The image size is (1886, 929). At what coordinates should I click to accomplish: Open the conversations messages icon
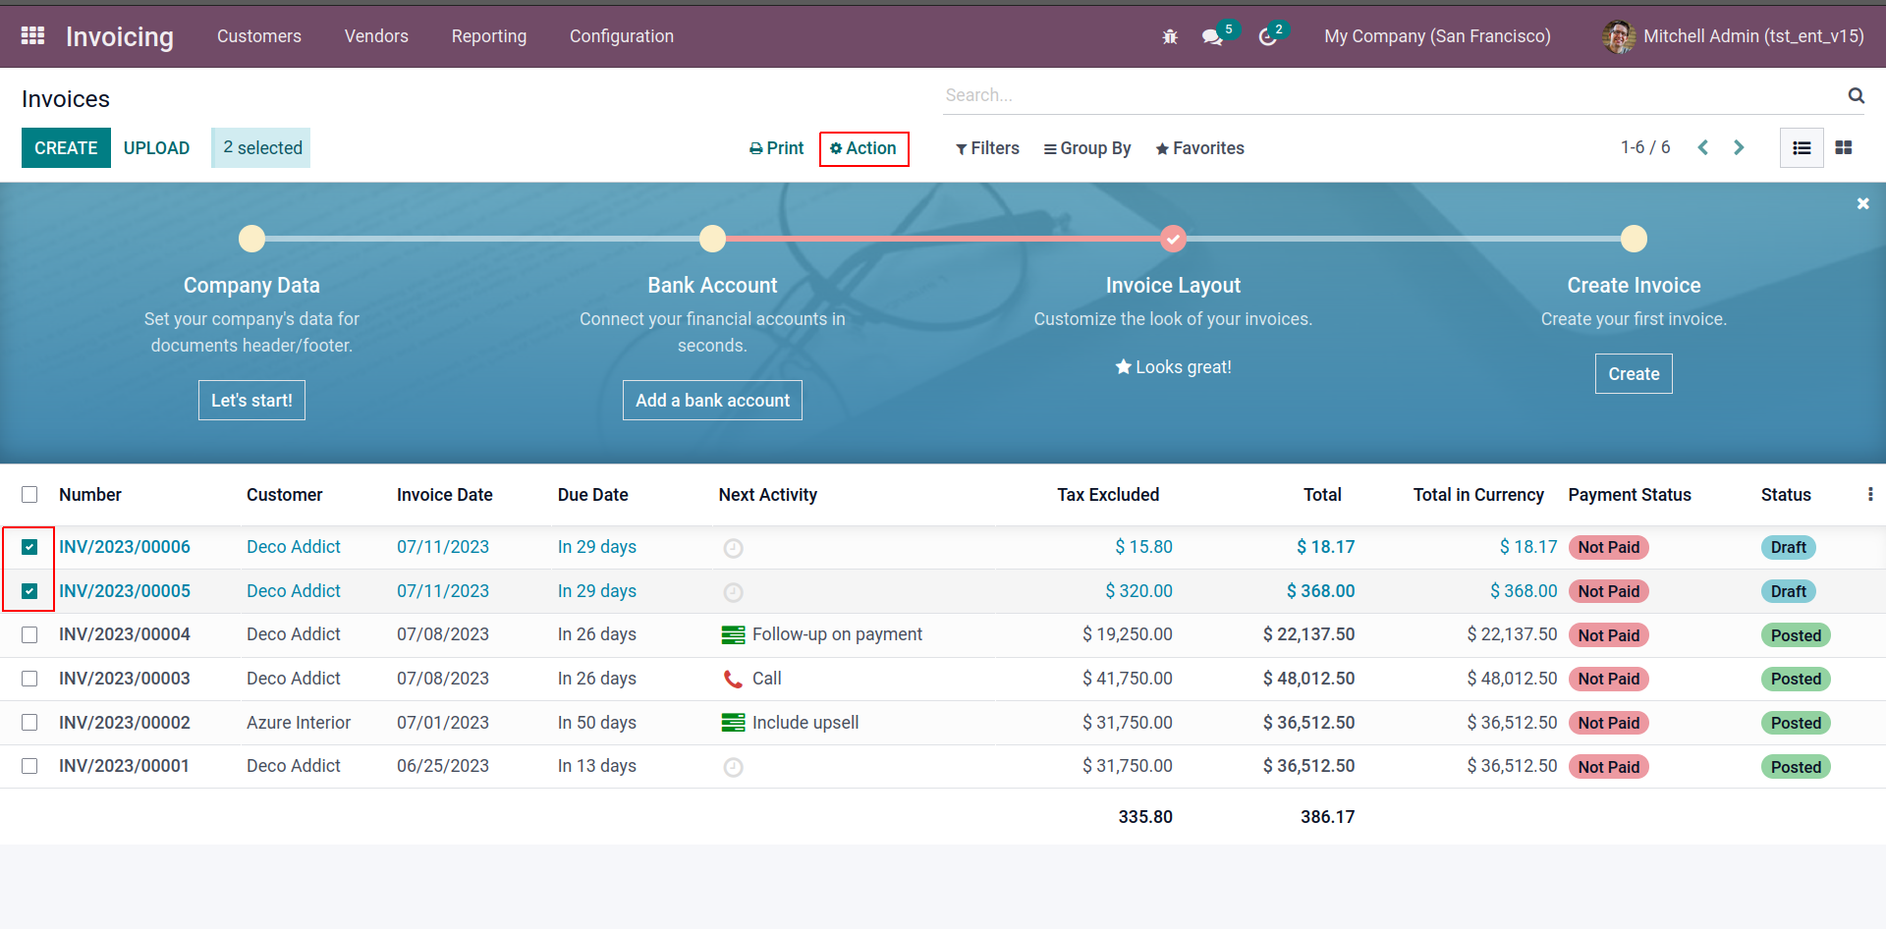coord(1213,36)
